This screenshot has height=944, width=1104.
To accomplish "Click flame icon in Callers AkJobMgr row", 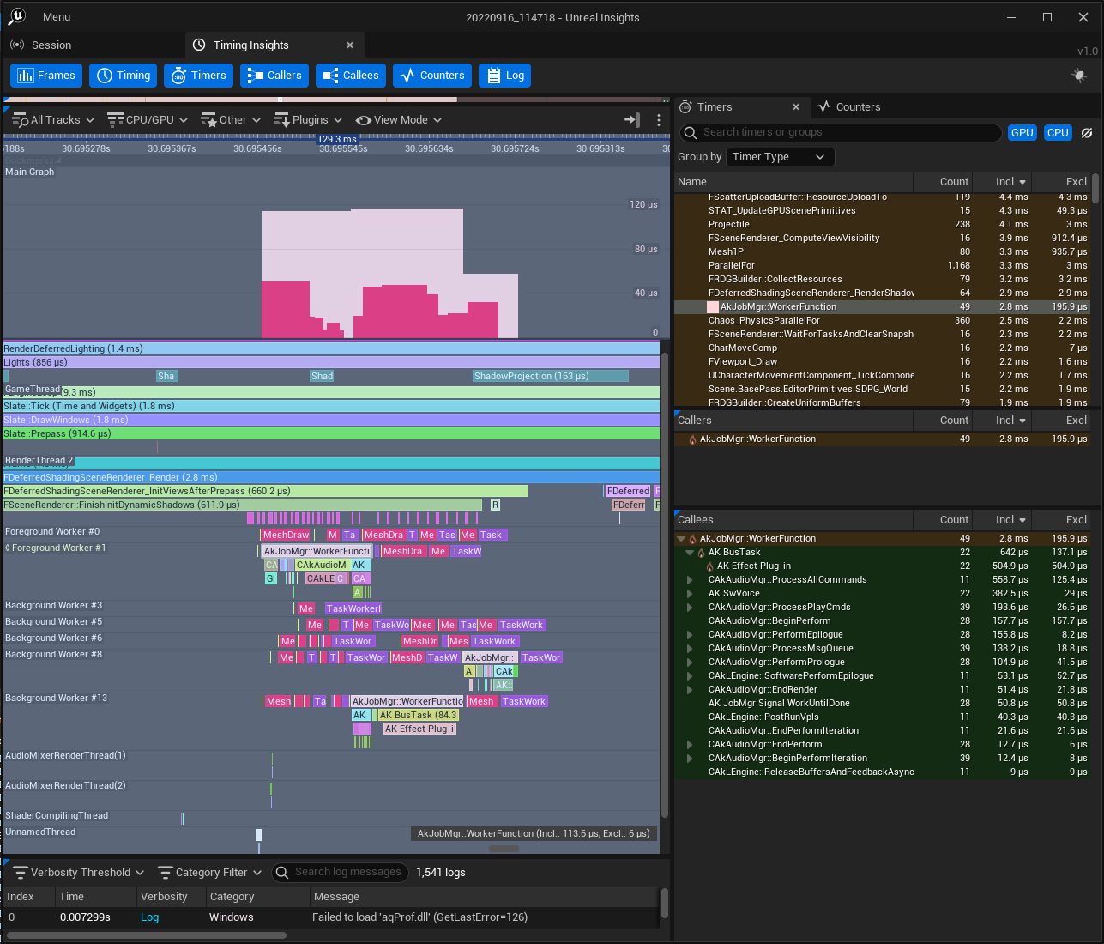I will 692,439.
